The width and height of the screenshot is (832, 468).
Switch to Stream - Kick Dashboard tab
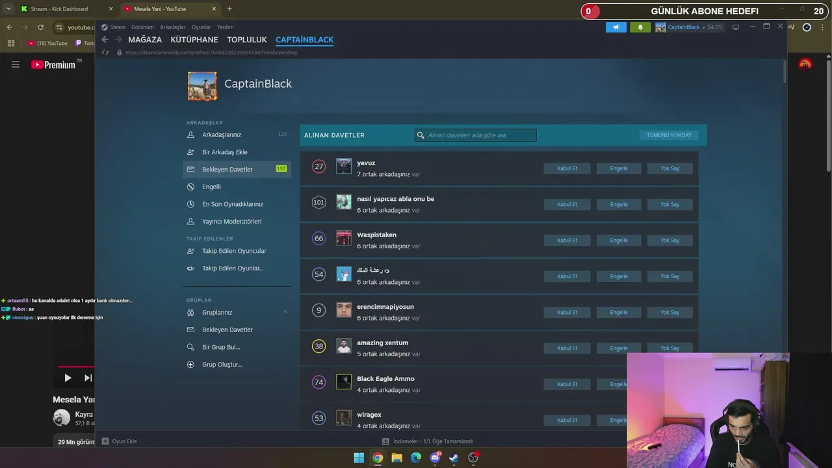65,9
